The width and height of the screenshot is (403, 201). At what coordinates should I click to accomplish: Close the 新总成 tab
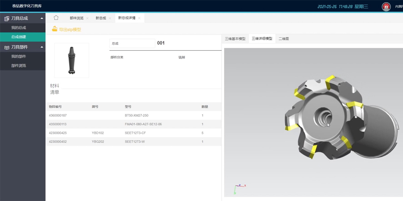pos(110,18)
